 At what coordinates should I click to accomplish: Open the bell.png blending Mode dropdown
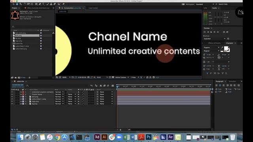click(x=59, y=97)
